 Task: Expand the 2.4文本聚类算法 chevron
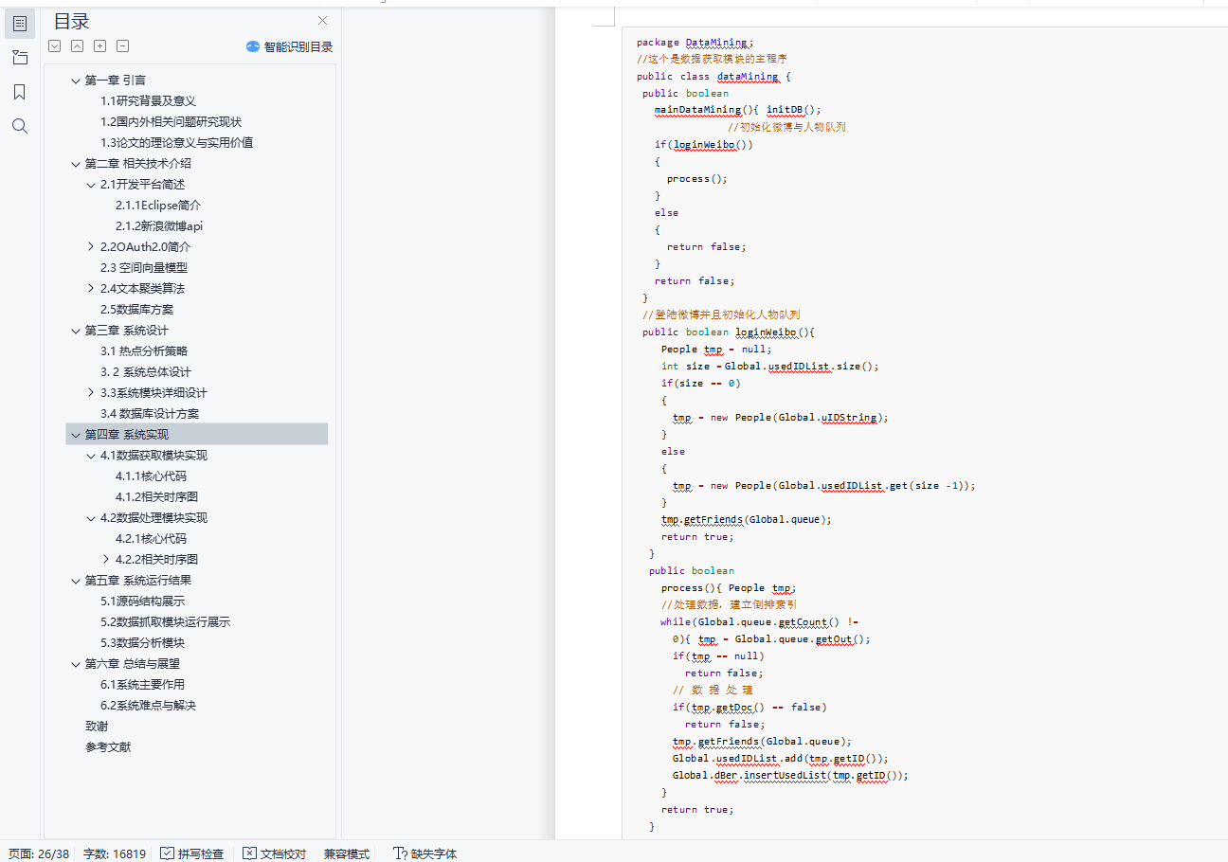click(x=91, y=289)
